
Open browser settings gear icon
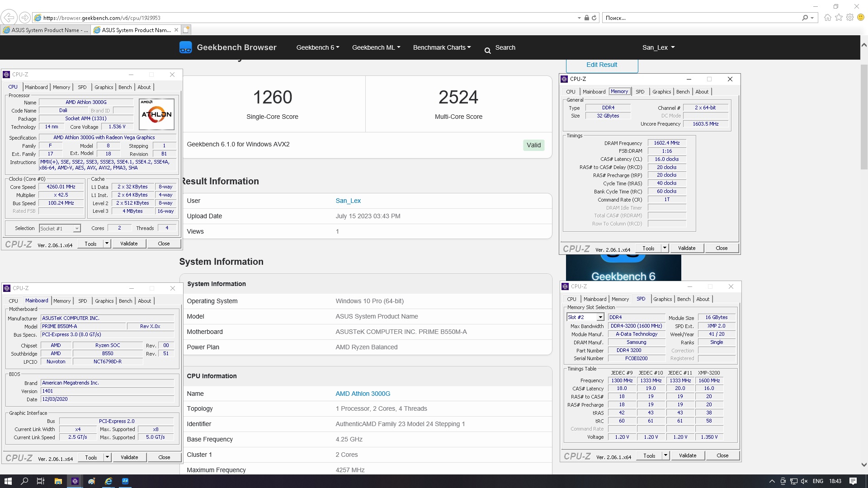coord(850,17)
